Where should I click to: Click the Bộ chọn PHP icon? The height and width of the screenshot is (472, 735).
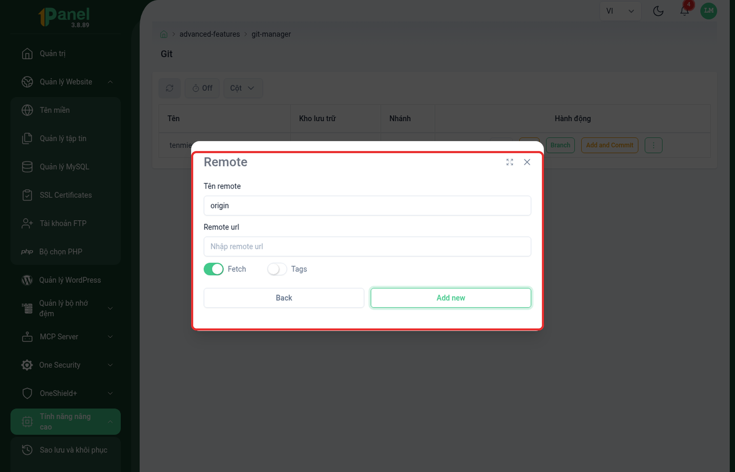[x=27, y=252]
